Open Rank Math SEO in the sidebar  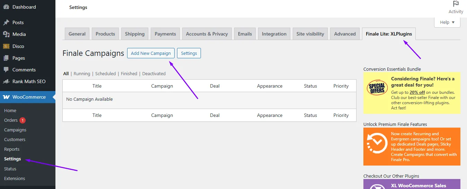28,81
